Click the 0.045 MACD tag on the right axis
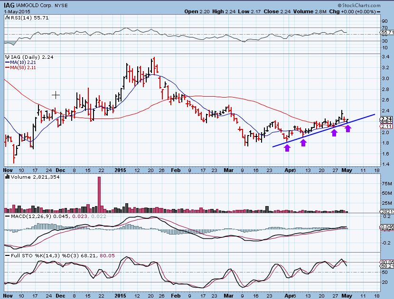Screen dimensions: 394x299 pos(387,227)
